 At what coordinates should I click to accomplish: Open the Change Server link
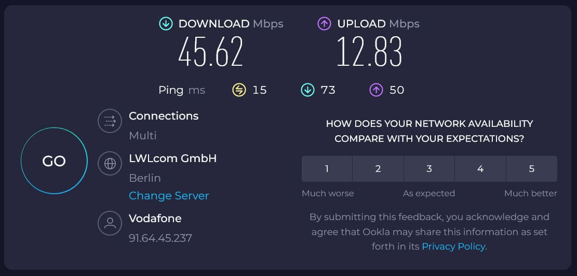(169, 196)
